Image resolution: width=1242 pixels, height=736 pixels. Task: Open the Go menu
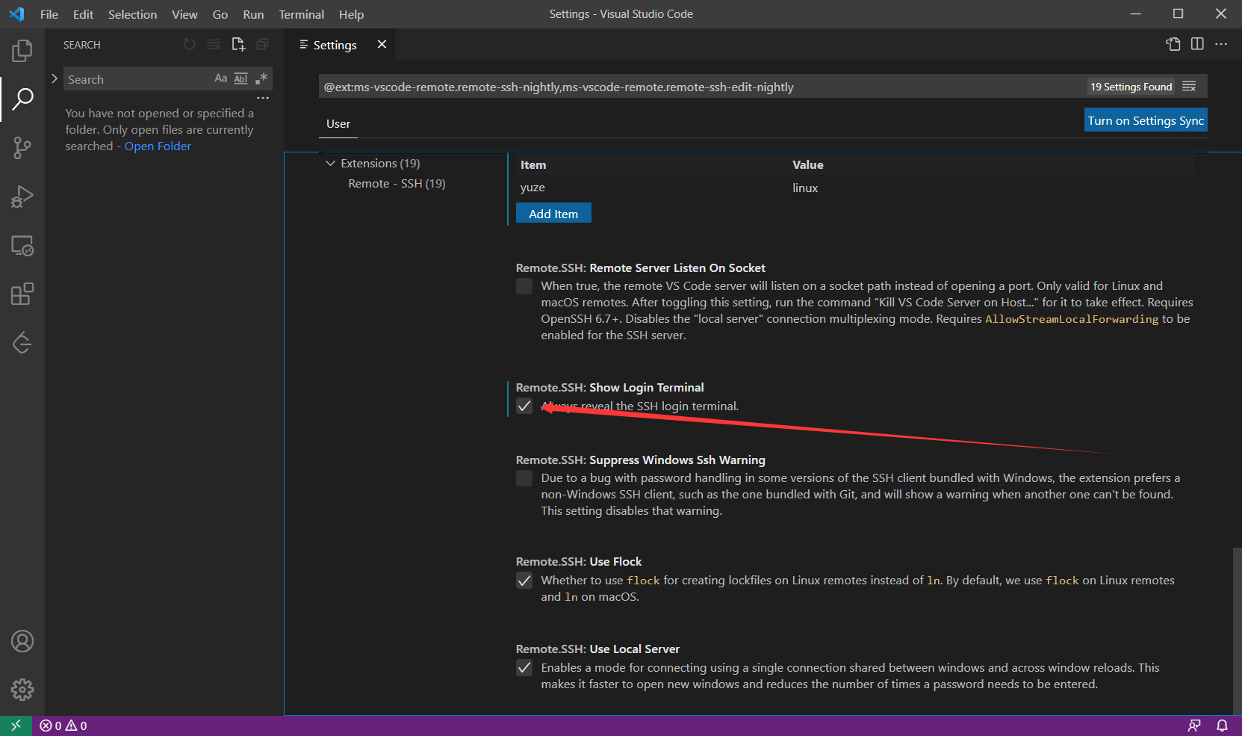(220, 14)
